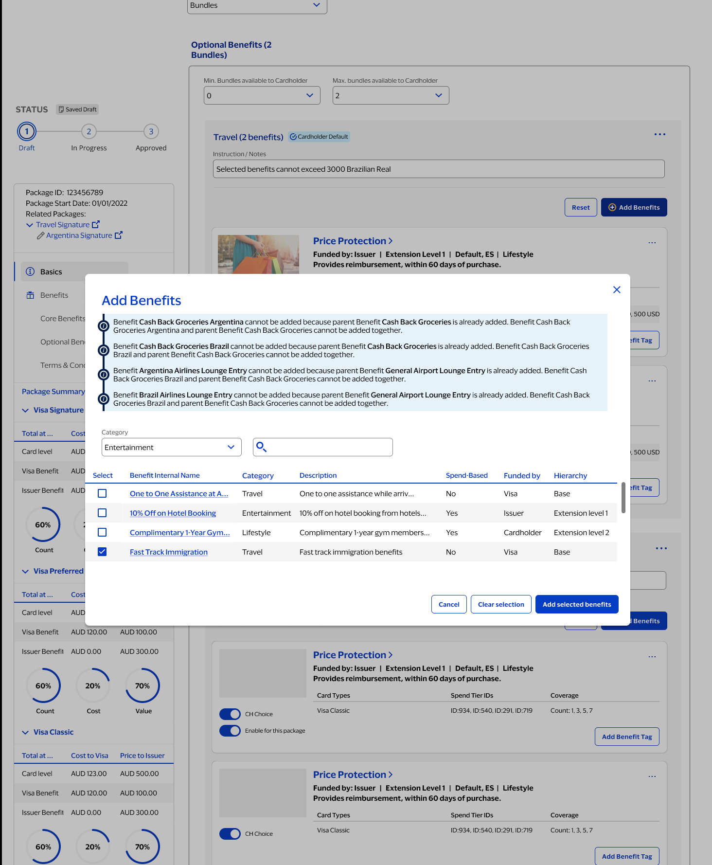Click info icon for Cash Back Groceries Brazil message
The image size is (712, 865).
[104, 350]
